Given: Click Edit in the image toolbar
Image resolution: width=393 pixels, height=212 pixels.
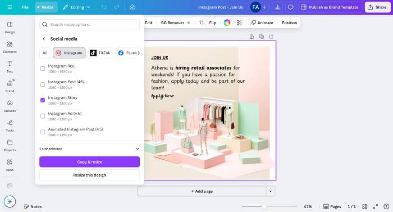Looking at the screenshot, I should click(149, 22).
